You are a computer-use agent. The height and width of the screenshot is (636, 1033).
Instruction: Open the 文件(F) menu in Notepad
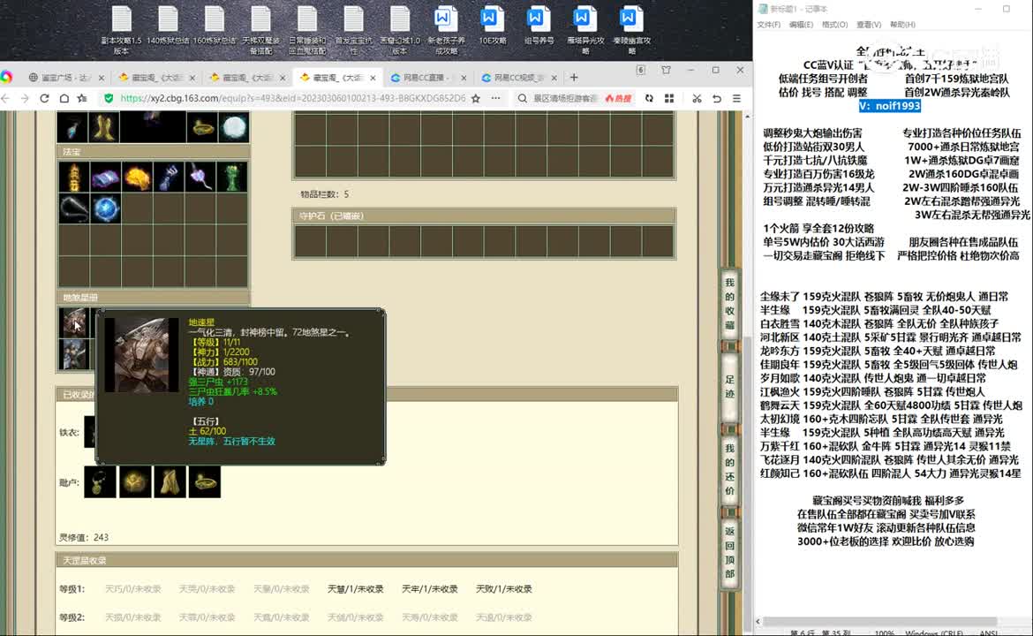(769, 25)
